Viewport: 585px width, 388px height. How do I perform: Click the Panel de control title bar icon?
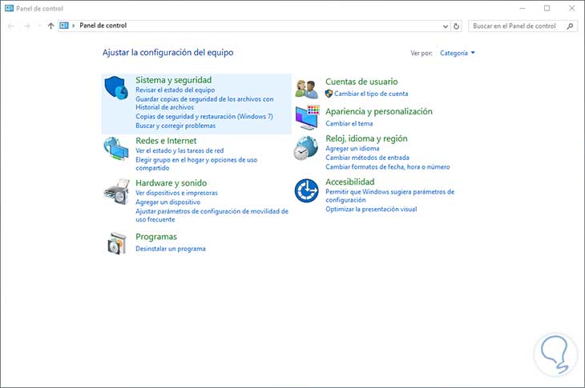pos(9,8)
